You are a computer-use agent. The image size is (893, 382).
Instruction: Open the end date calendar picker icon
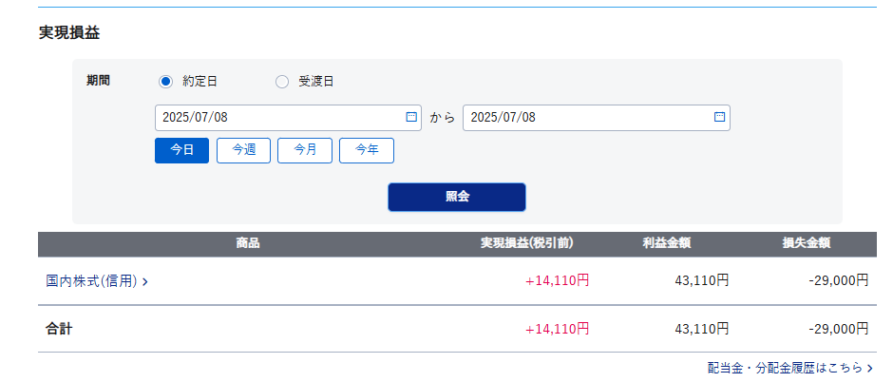(720, 117)
